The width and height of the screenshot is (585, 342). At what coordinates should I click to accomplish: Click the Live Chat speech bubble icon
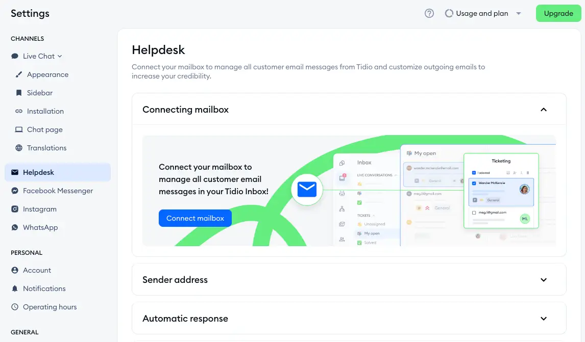pyautogui.click(x=15, y=56)
